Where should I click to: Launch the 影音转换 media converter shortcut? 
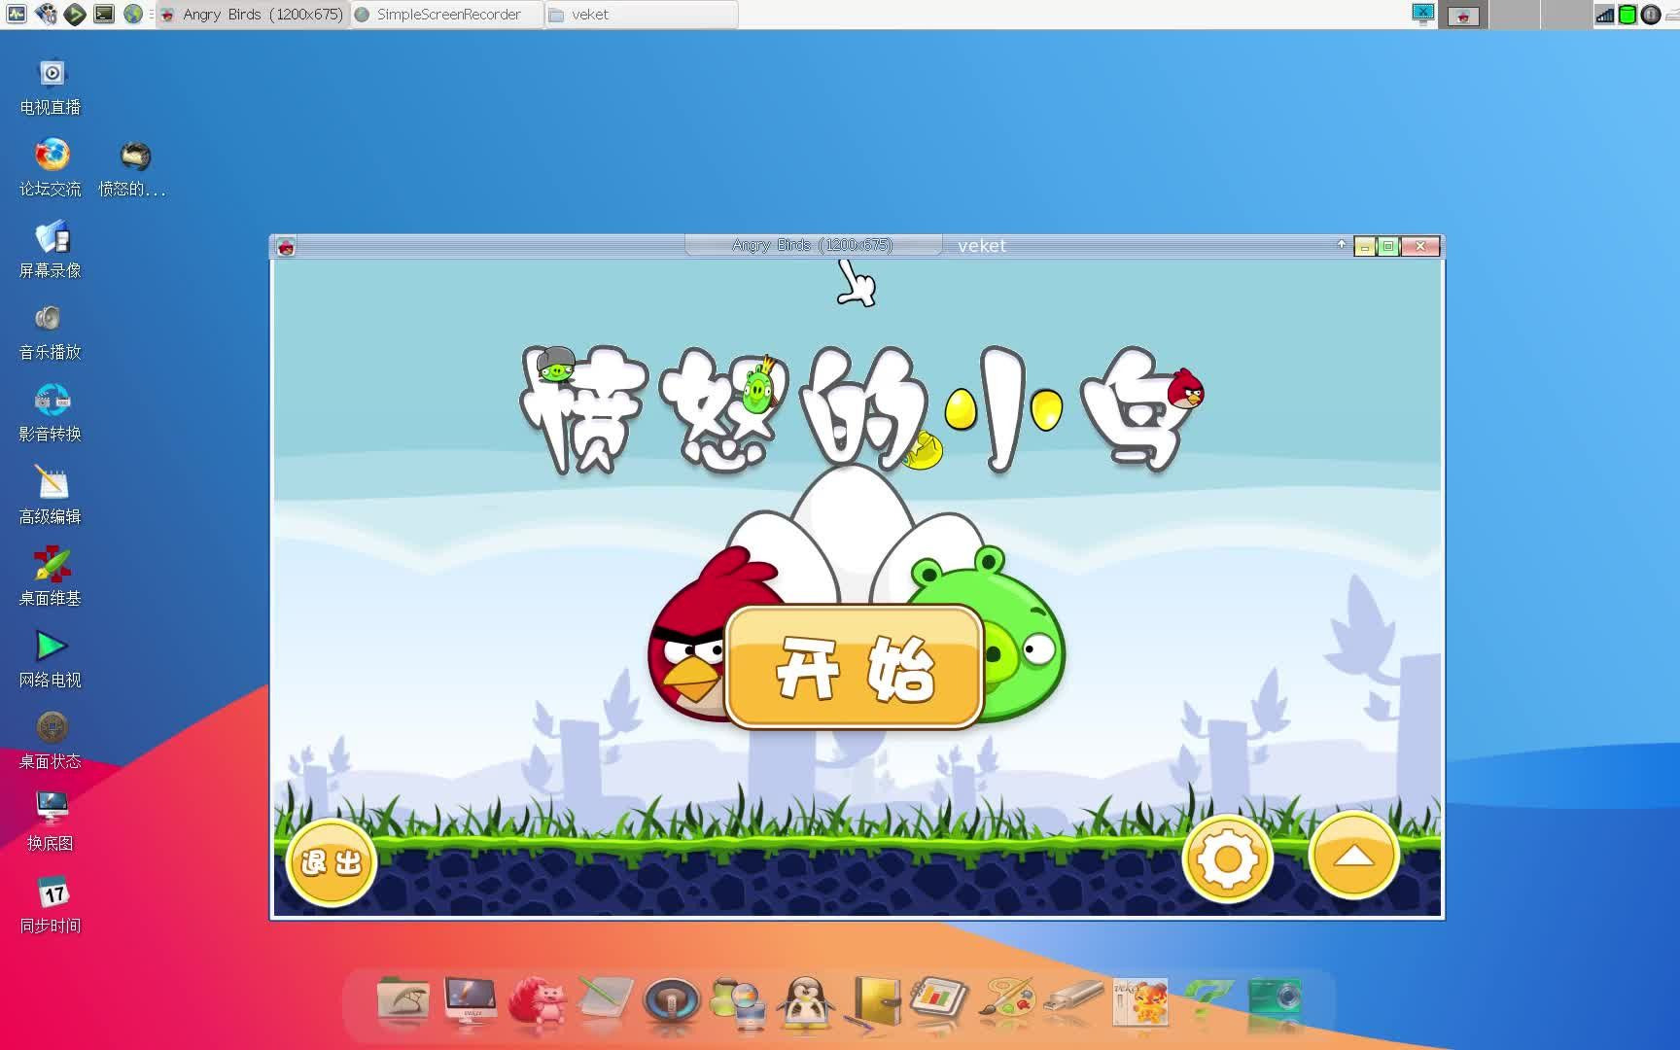51,413
